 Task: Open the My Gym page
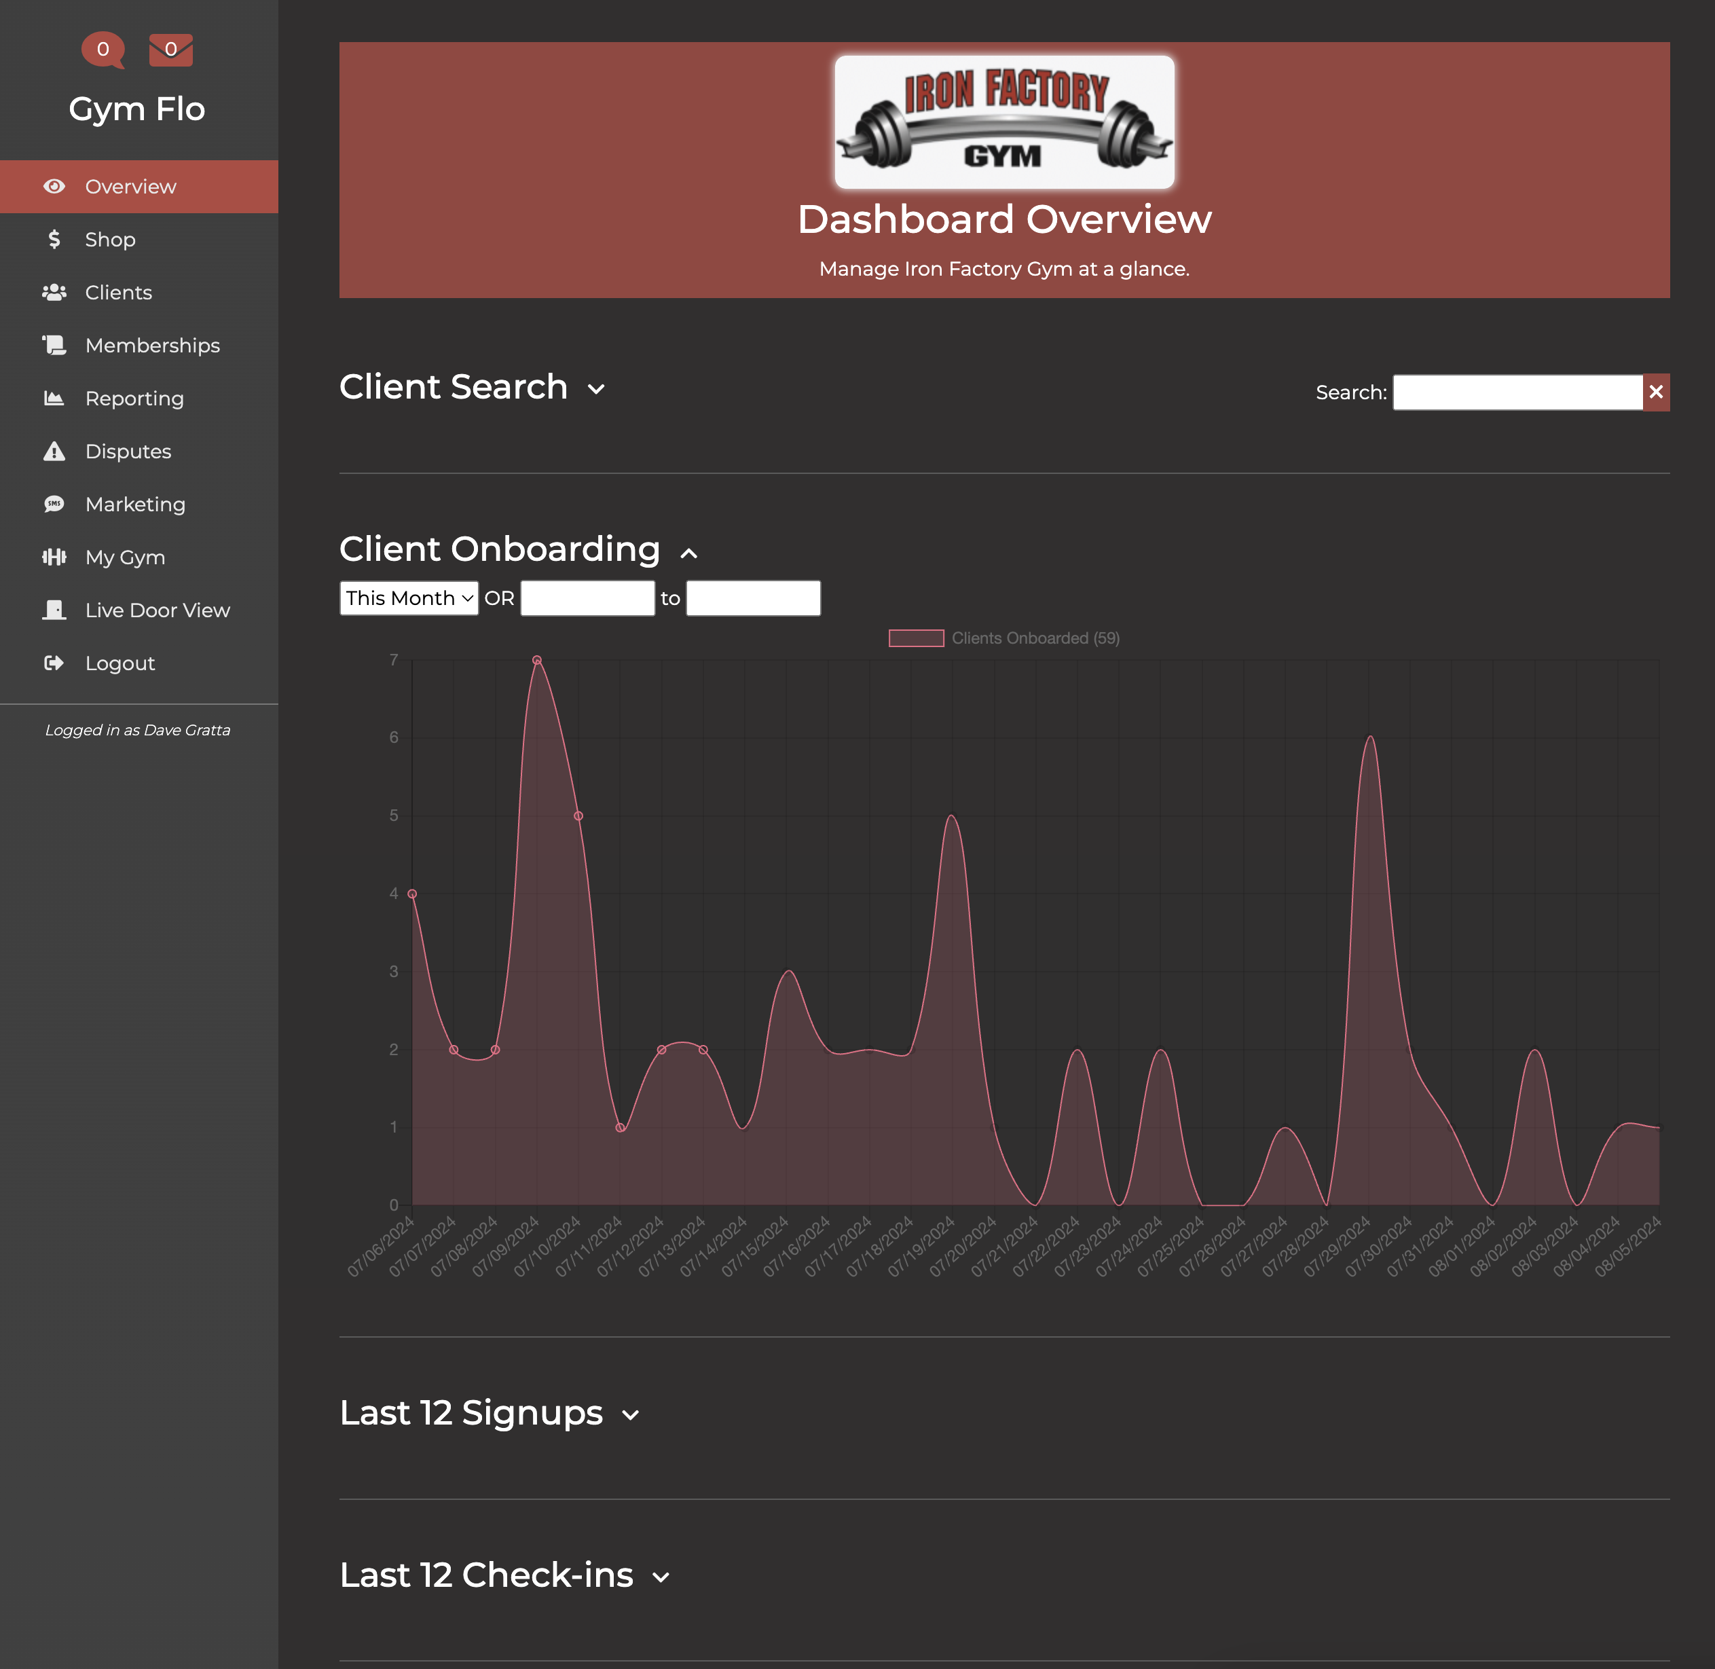pyautogui.click(x=139, y=557)
